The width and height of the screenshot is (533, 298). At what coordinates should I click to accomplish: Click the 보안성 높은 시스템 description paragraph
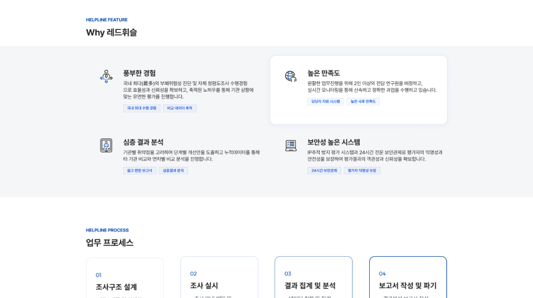375,156
